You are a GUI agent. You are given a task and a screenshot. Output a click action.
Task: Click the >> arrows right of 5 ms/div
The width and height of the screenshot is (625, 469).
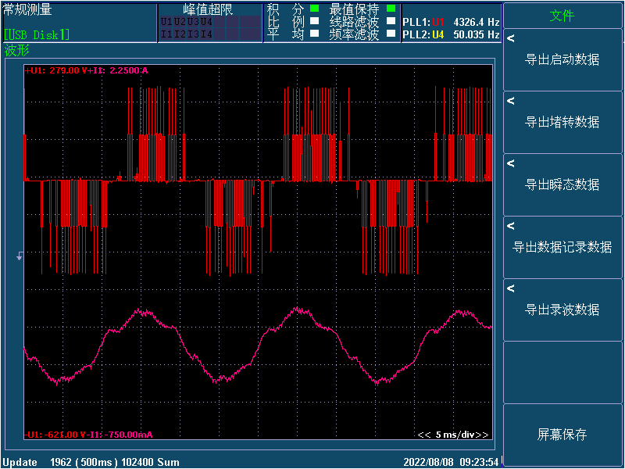pyautogui.click(x=482, y=435)
